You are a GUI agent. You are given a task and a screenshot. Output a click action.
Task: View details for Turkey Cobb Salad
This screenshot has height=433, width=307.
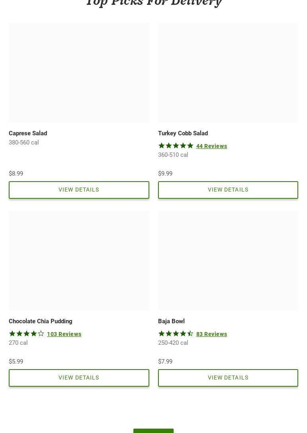(x=228, y=190)
